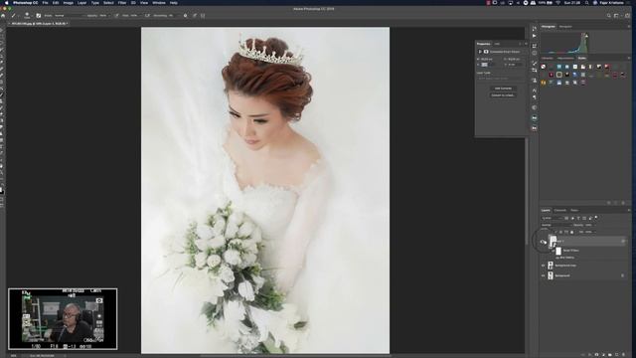This screenshot has height=358, width=636.
Task: Click the Edit Contents button
Action: click(503, 89)
